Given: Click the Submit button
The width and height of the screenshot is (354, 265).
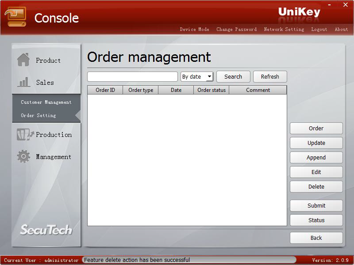Looking at the screenshot, I should point(316,205).
